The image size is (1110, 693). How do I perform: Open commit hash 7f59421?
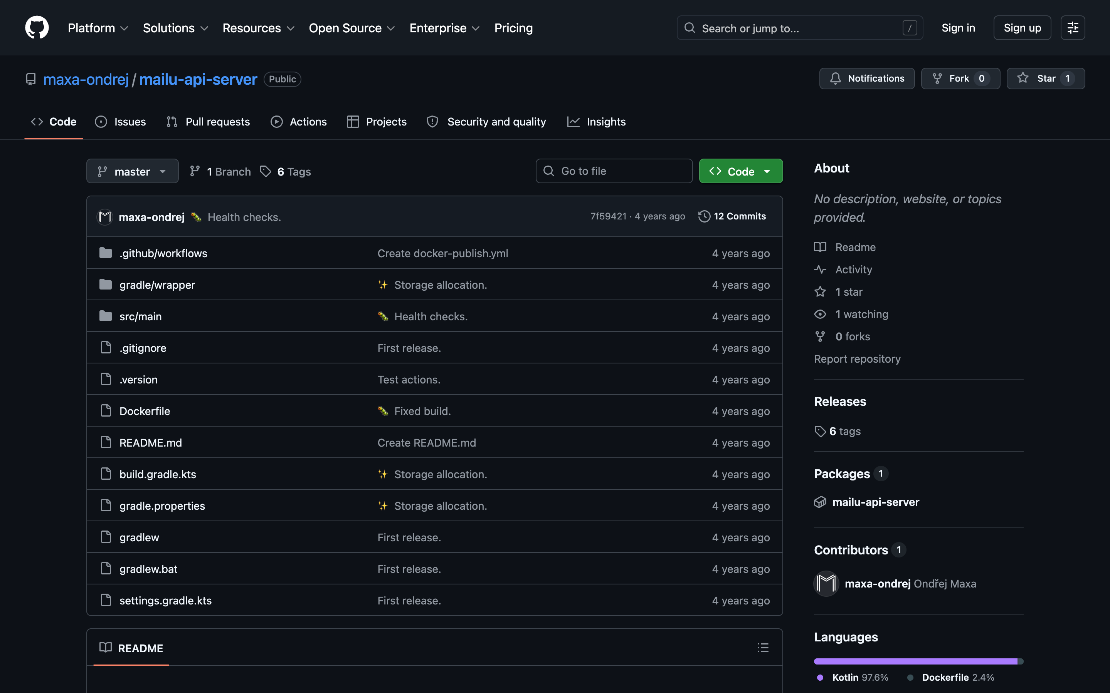click(608, 216)
